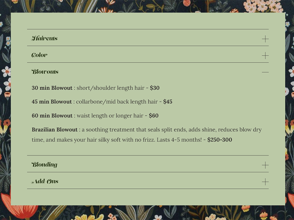The width and height of the screenshot is (294, 220).
Task: Click the plus icon beside Color
Action: [x=265, y=55]
